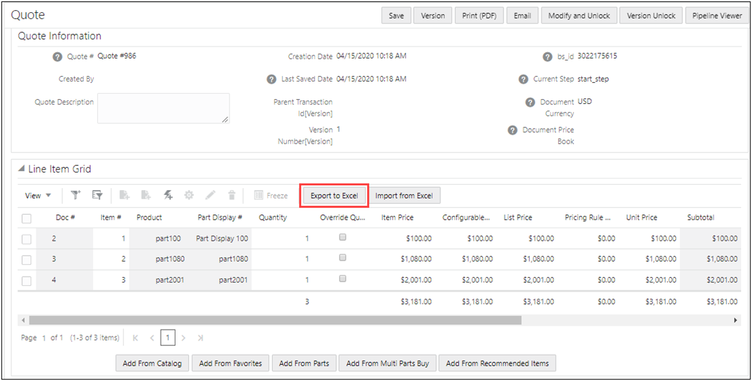Open the View dropdown menu
This screenshot has width=752, height=381.
[38, 196]
